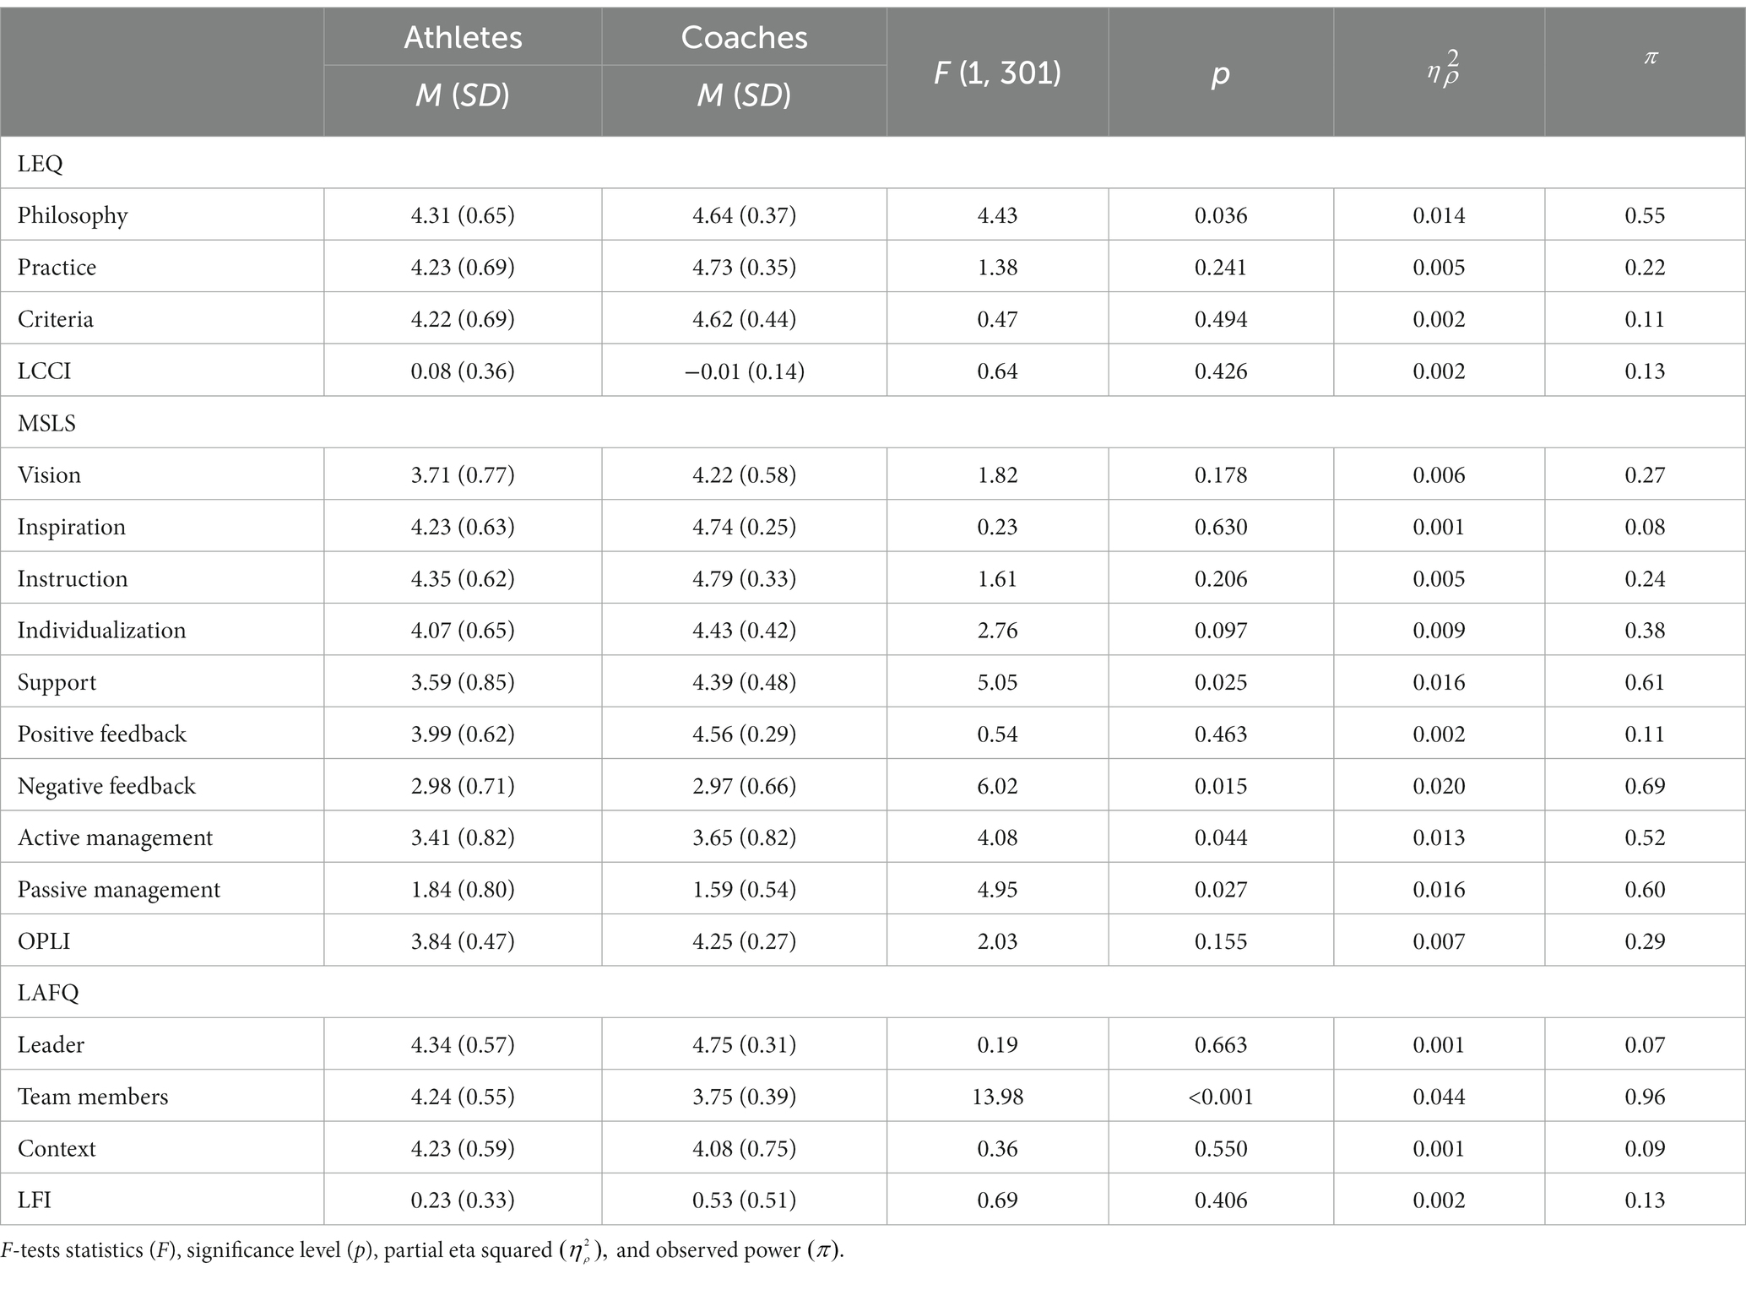Select power value 0.96
The height and width of the screenshot is (1306, 1746).
pyautogui.click(x=1645, y=1097)
